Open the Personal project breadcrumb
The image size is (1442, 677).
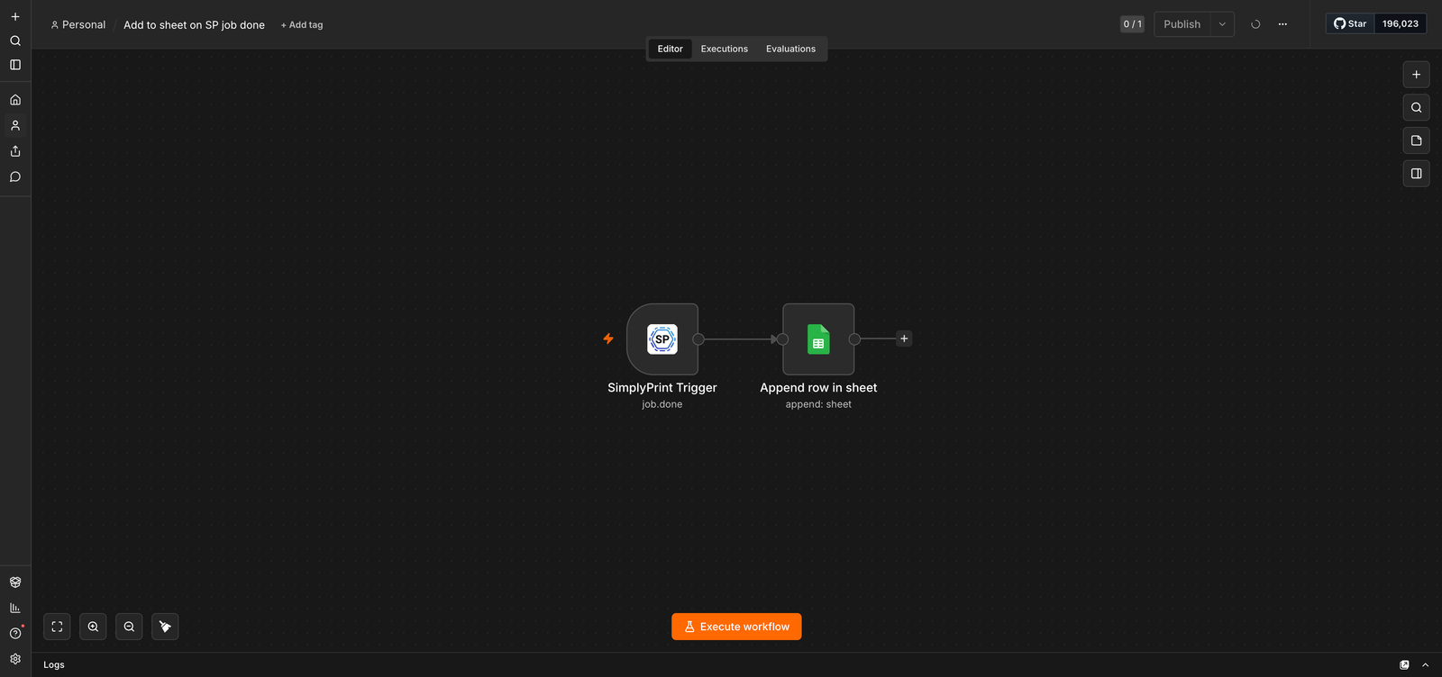click(78, 25)
